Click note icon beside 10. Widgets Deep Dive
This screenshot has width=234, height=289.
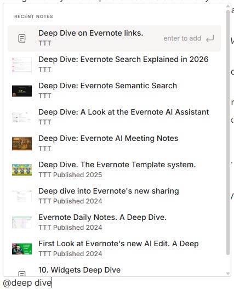(x=22, y=274)
